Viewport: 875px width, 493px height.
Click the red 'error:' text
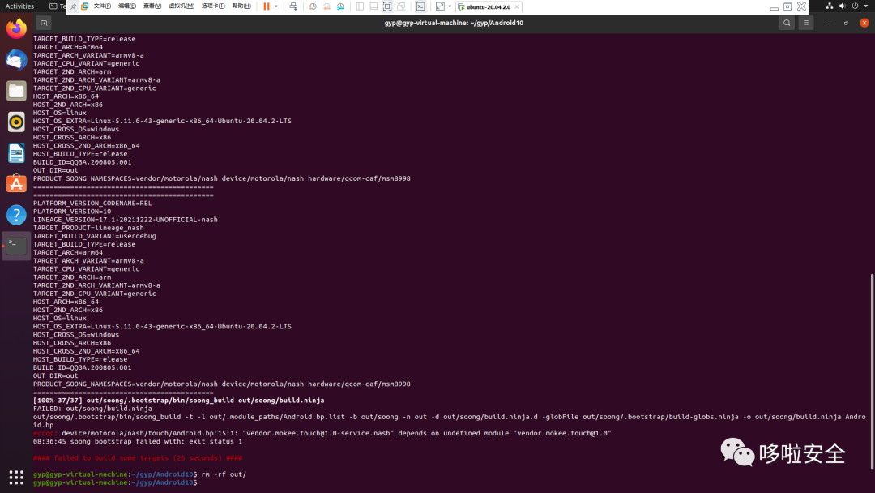[45, 433]
